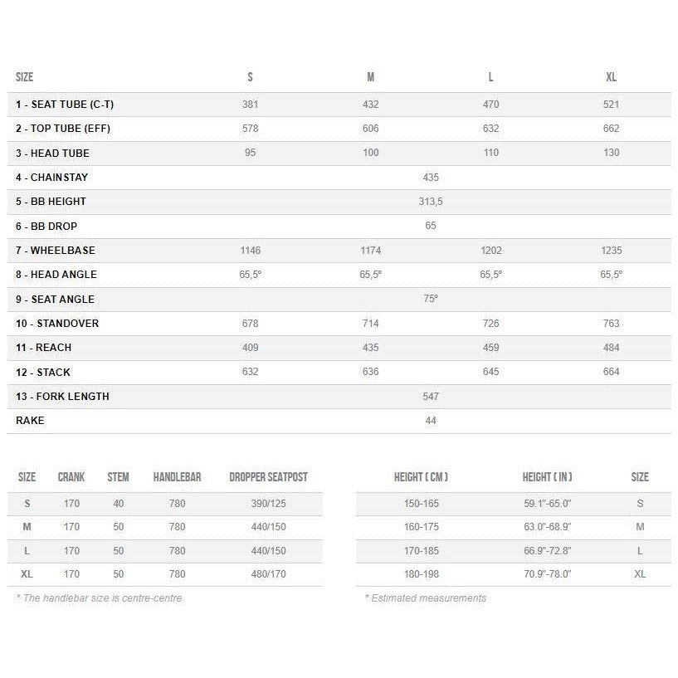Click the "Estimated measurements" footnote
Image resolution: width=678 pixels, height=678 pixels.
tap(428, 598)
